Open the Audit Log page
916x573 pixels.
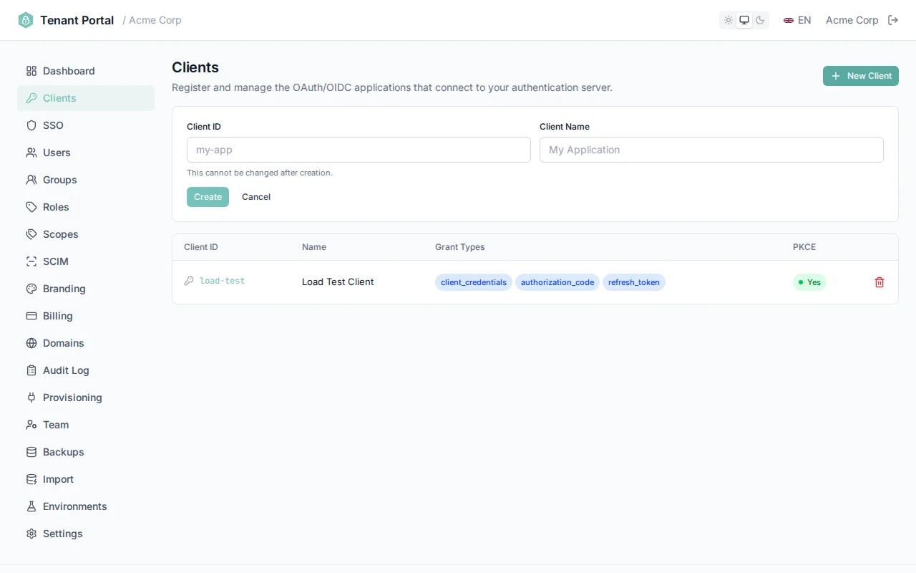[x=86, y=370]
